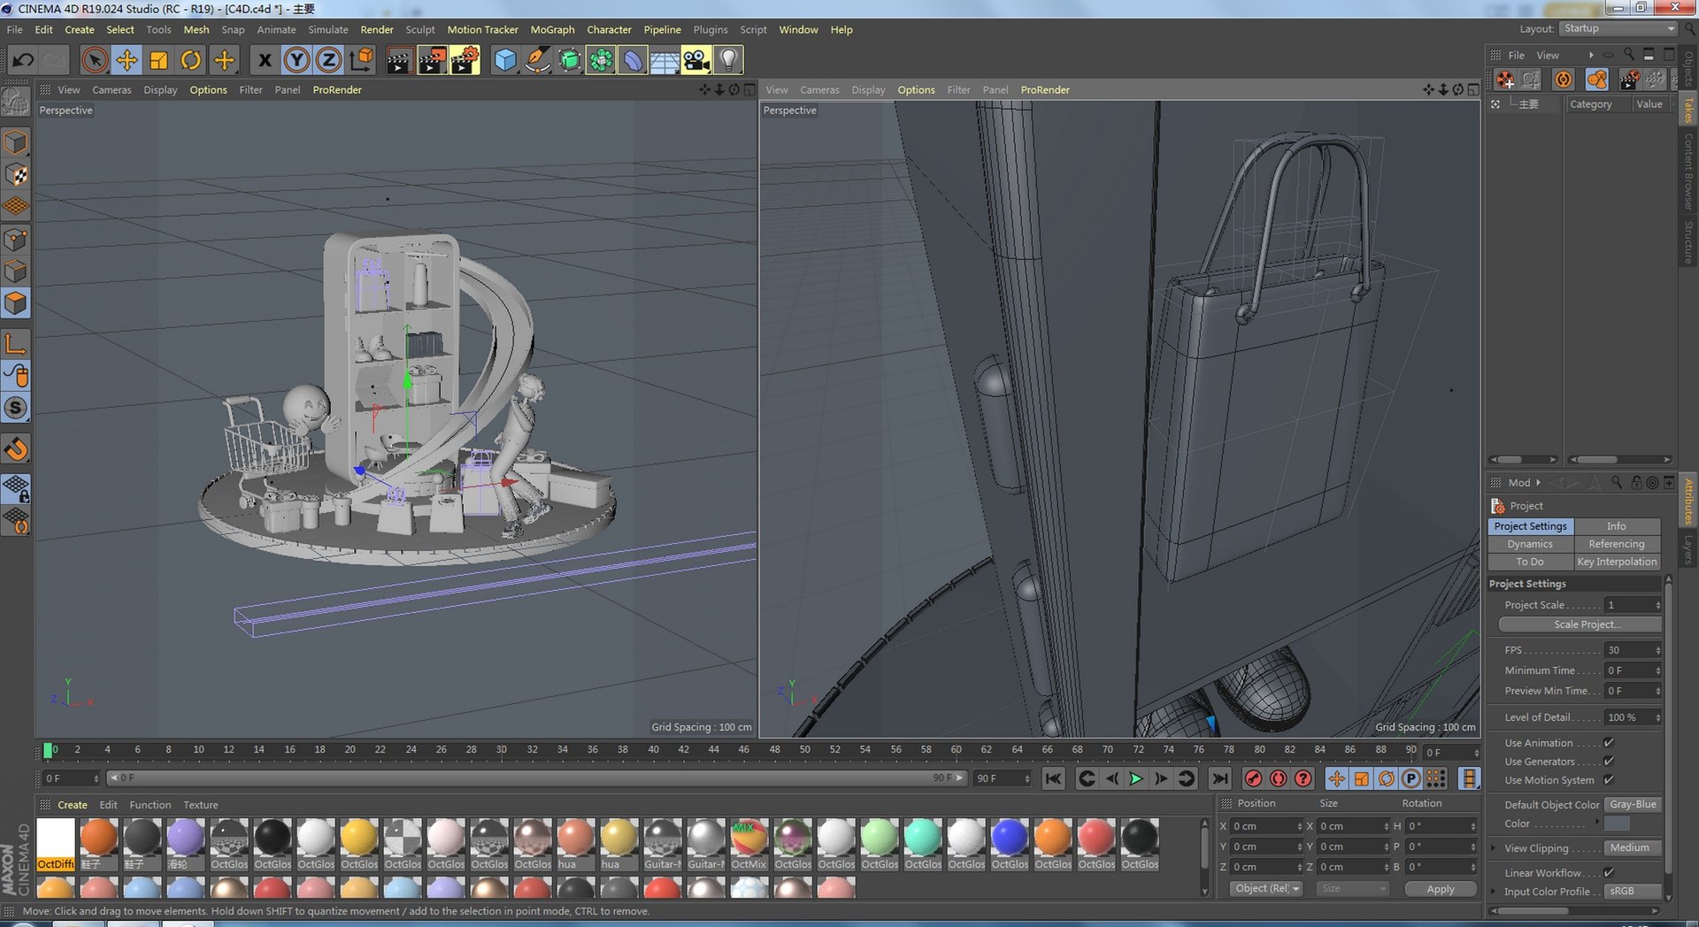Viewport: 1699px width, 927px height.
Task: Uncheck Use Generators checkbox
Action: click(1609, 762)
